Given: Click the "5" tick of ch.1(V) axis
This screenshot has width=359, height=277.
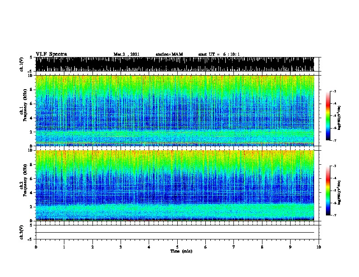Looking at the screenshot, I should 31,57.
